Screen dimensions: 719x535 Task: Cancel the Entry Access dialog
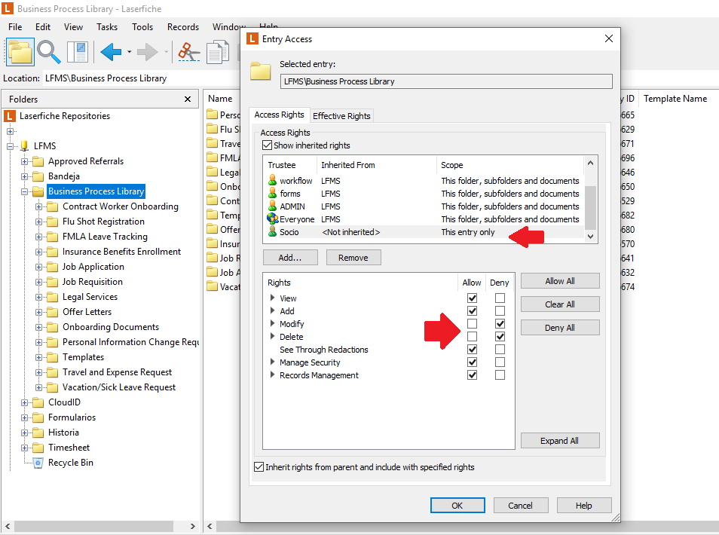pyautogui.click(x=521, y=505)
